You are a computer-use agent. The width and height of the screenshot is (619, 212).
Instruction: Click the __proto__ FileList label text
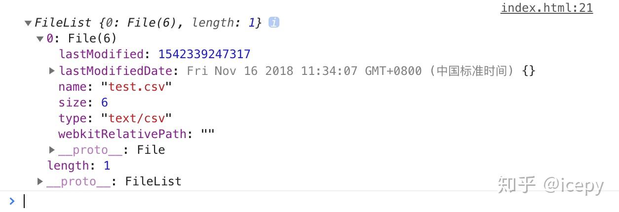(x=114, y=181)
